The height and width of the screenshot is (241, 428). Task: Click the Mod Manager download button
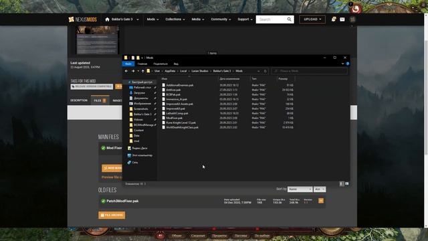pos(112,168)
